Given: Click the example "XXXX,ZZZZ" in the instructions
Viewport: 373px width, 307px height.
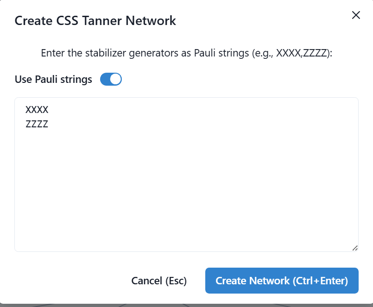Looking at the screenshot, I should [x=302, y=53].
